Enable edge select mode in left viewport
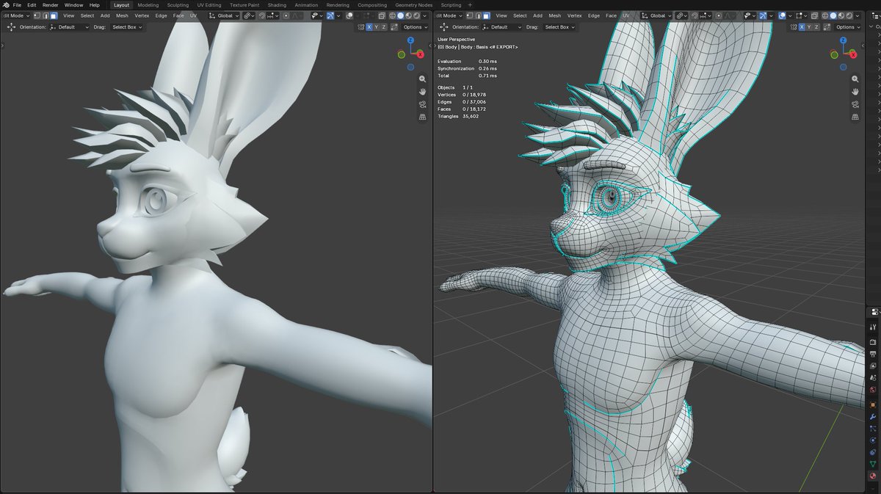 click(x=46, y=15)
